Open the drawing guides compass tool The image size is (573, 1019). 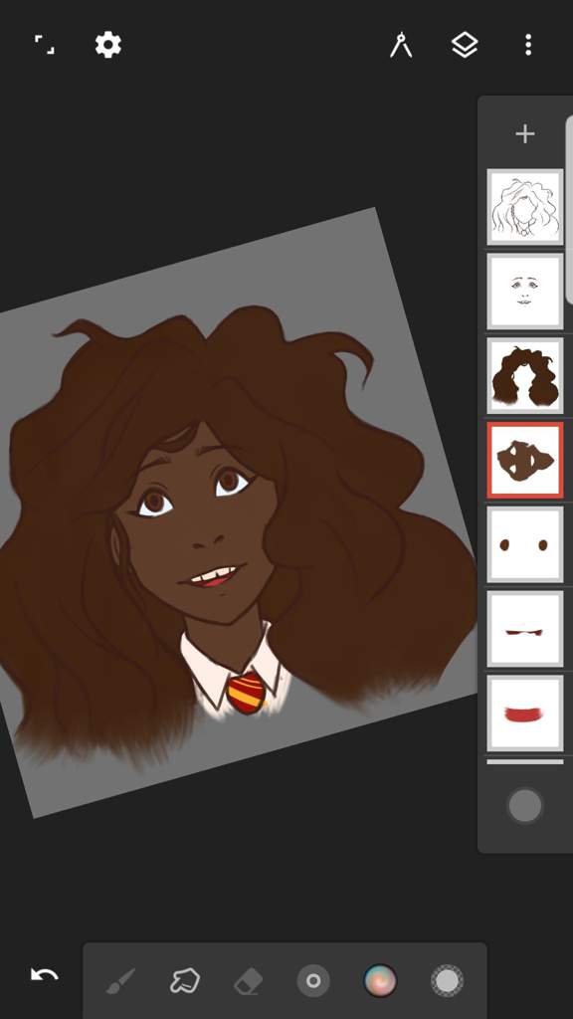pyautogui.click(x=401, y=45)
